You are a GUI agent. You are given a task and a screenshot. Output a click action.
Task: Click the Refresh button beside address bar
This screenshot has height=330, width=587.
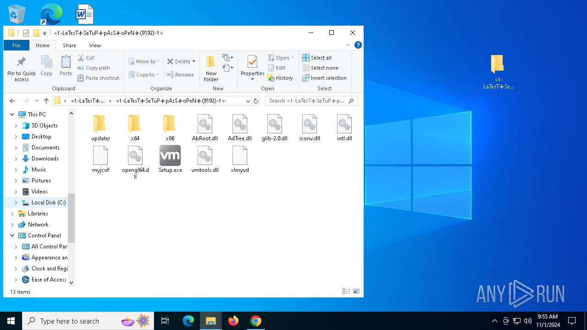click(256, 101)
